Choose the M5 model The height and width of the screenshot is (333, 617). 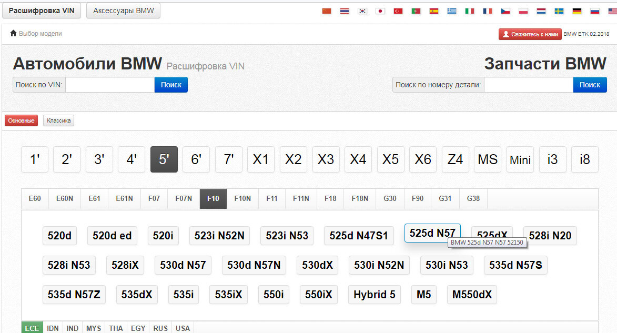(x=424, y=295)
